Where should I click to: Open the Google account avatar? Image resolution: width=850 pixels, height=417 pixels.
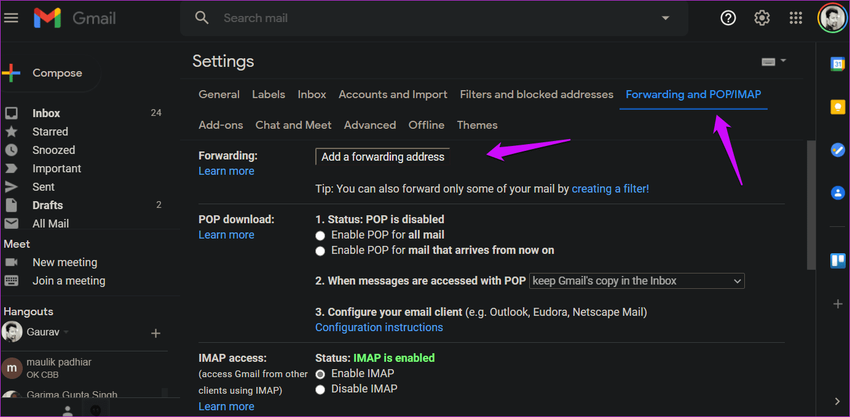pyautogui.click(x=832, y=18)
